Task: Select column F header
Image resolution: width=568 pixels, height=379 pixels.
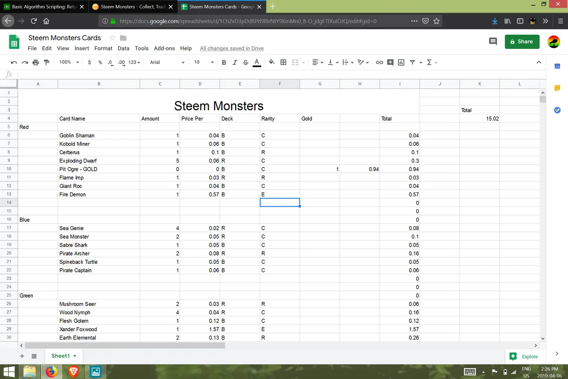Action: tap(280, 84)
